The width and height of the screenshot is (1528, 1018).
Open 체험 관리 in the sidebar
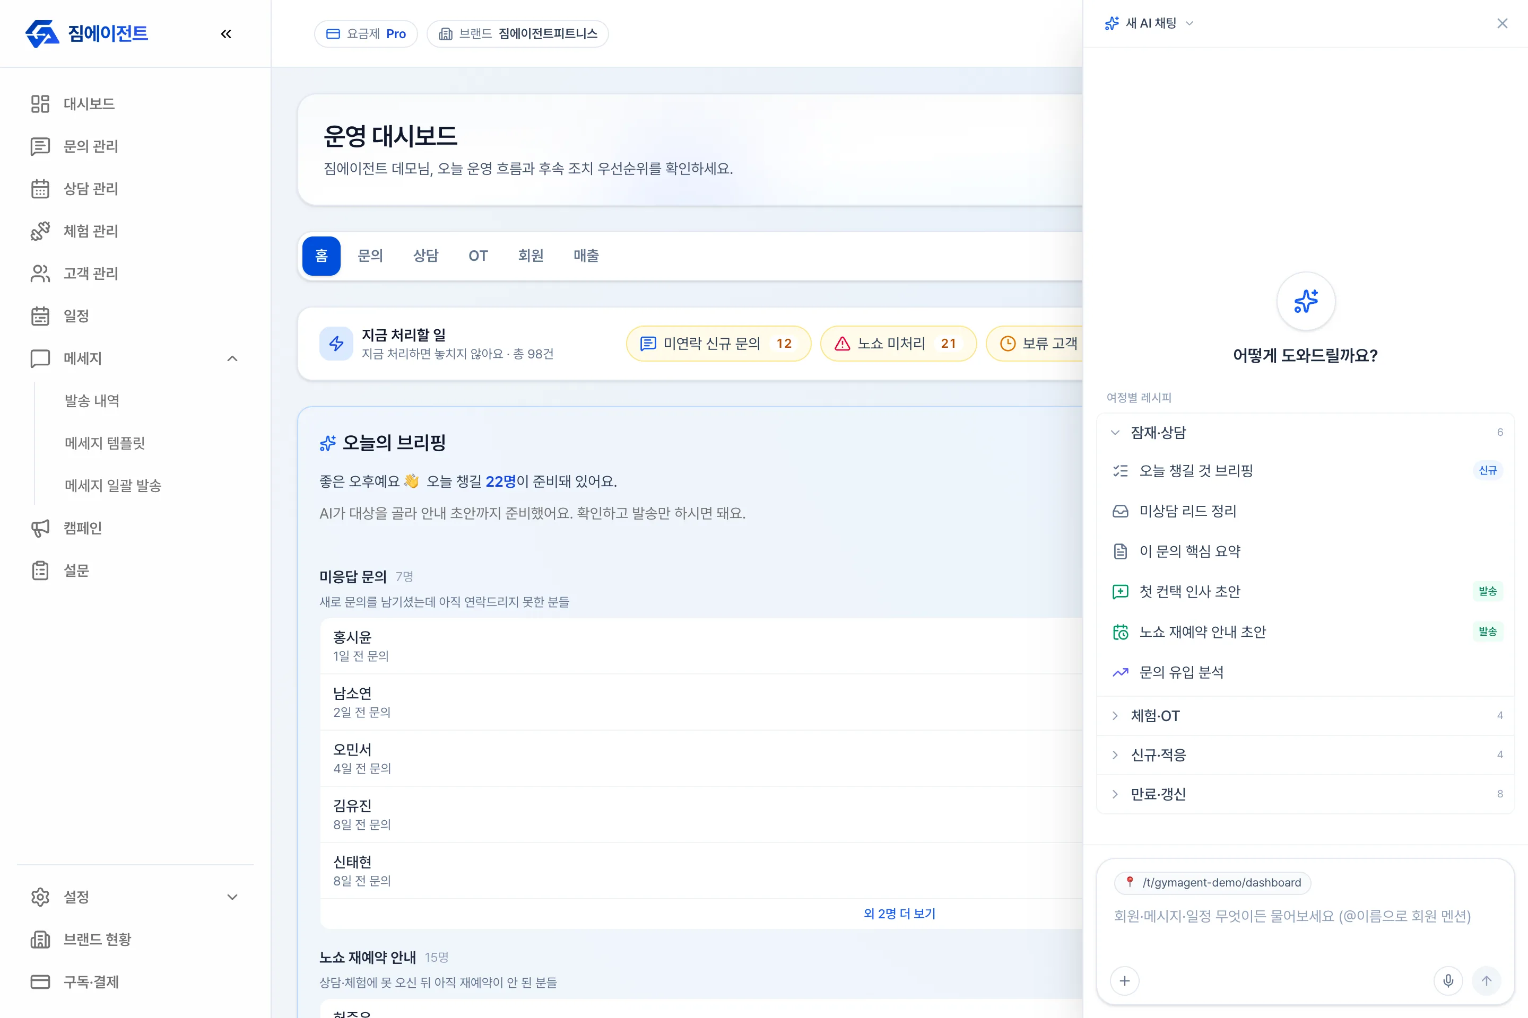click(135, 231)
